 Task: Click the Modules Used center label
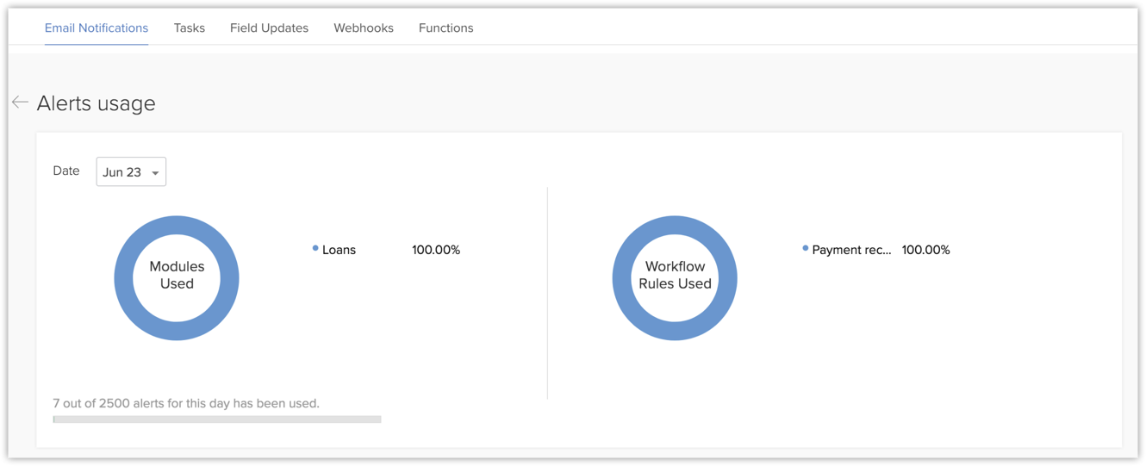point(177,275)
